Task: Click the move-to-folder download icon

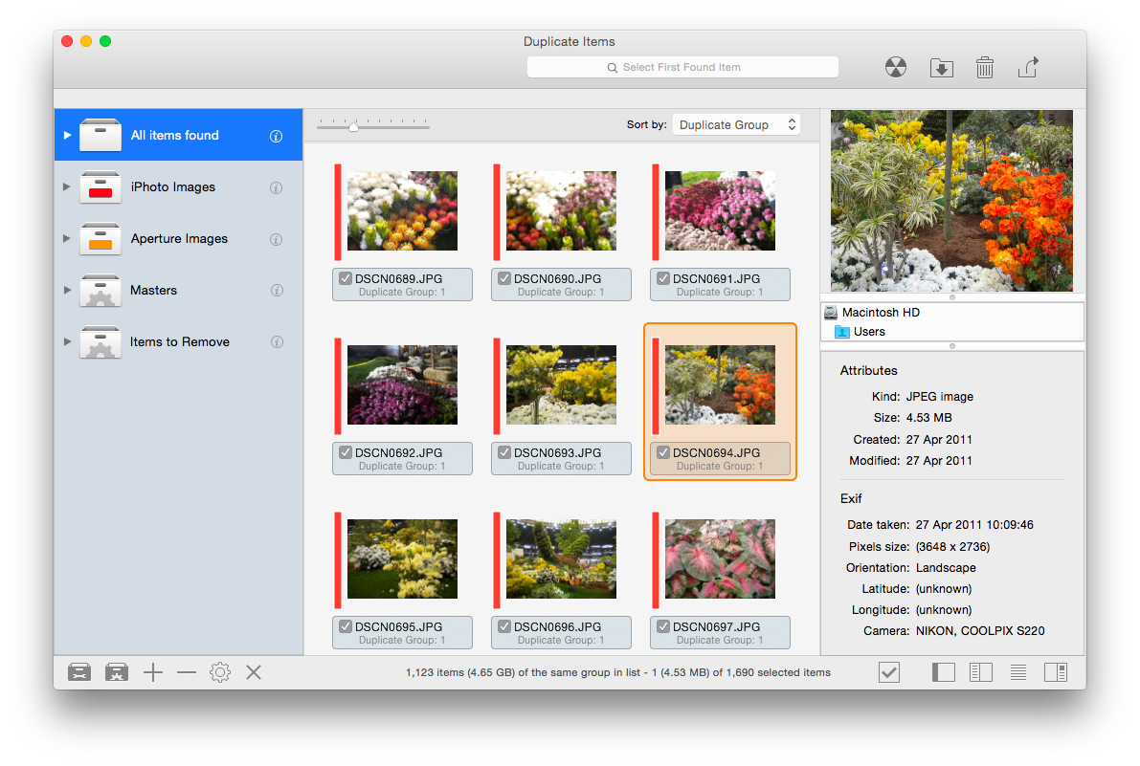Action: tap(942, 68)
